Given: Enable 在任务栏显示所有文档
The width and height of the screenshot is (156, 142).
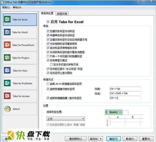Looking at the screenshot, I should point(51,64).
